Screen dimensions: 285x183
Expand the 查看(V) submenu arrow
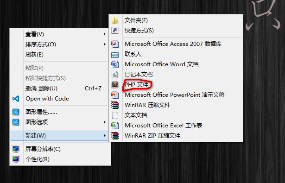click(x=105, y=34)
